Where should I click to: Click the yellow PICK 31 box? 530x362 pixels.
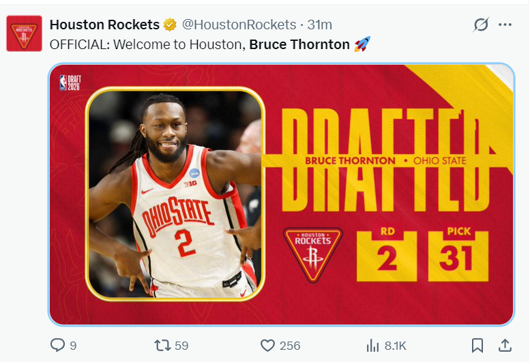click(458, 254)
